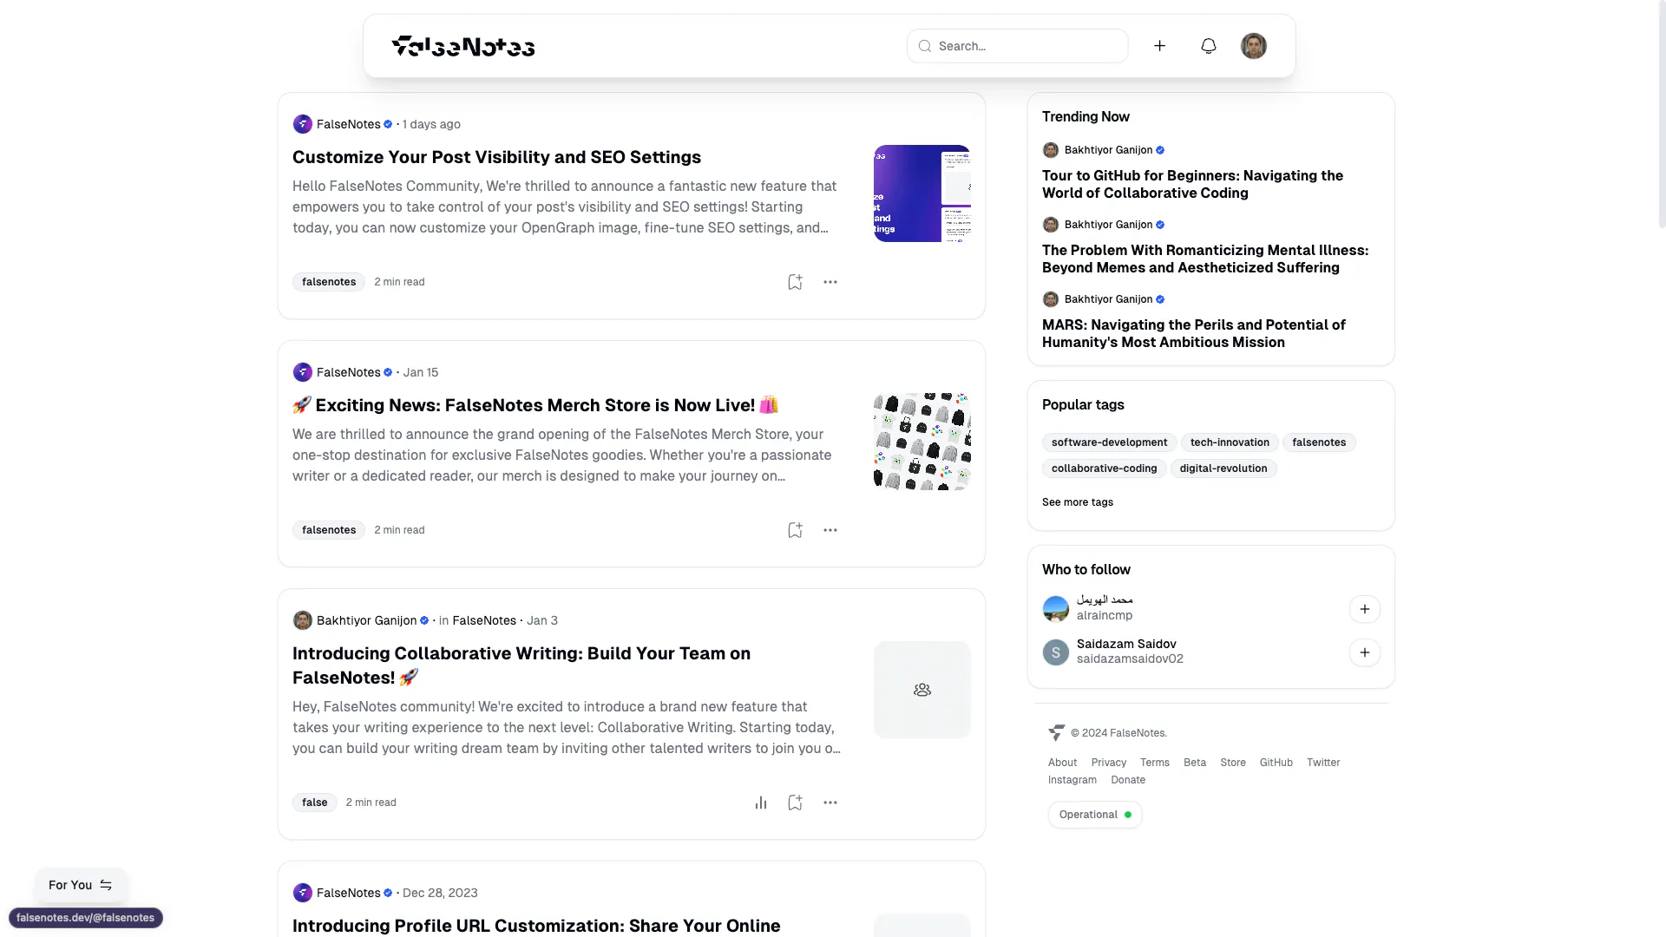Open the user profile avatar menu
Image resolution: width=1666 pixels, height=937 pixels.
point(1253,46)
